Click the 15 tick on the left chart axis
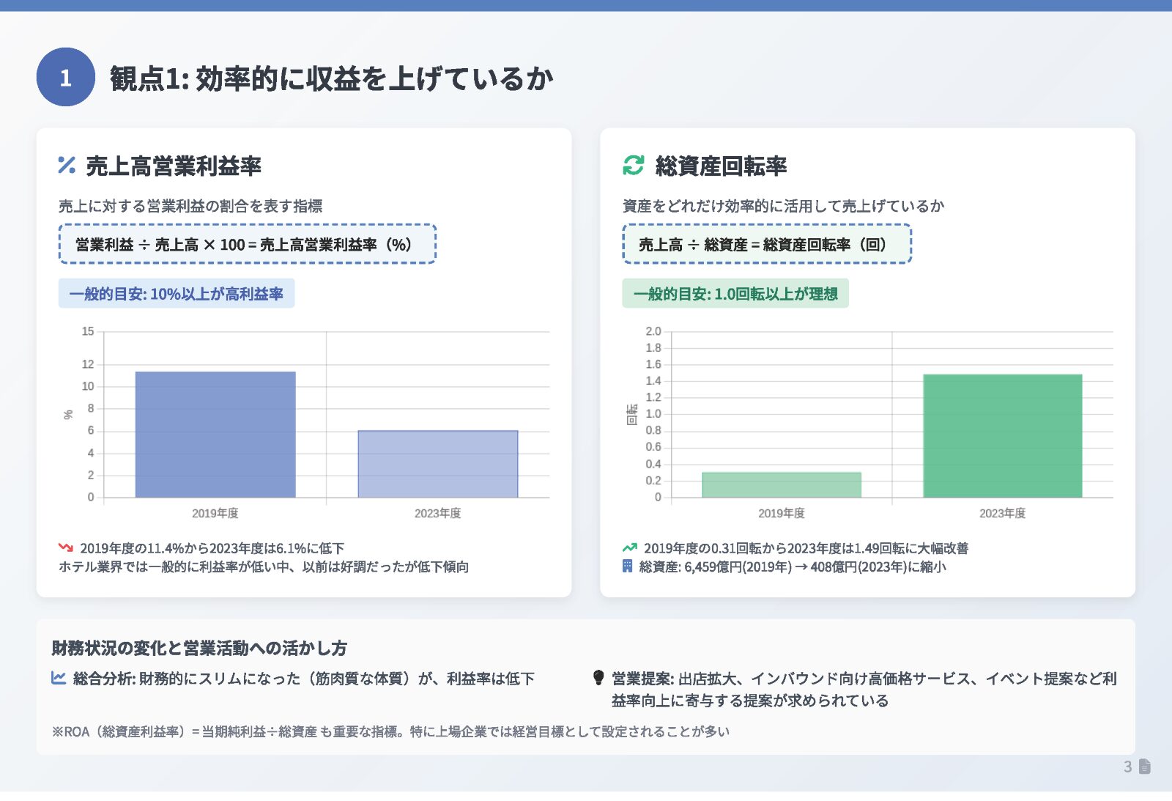The image size is (1172, 801). click(88, 331)
